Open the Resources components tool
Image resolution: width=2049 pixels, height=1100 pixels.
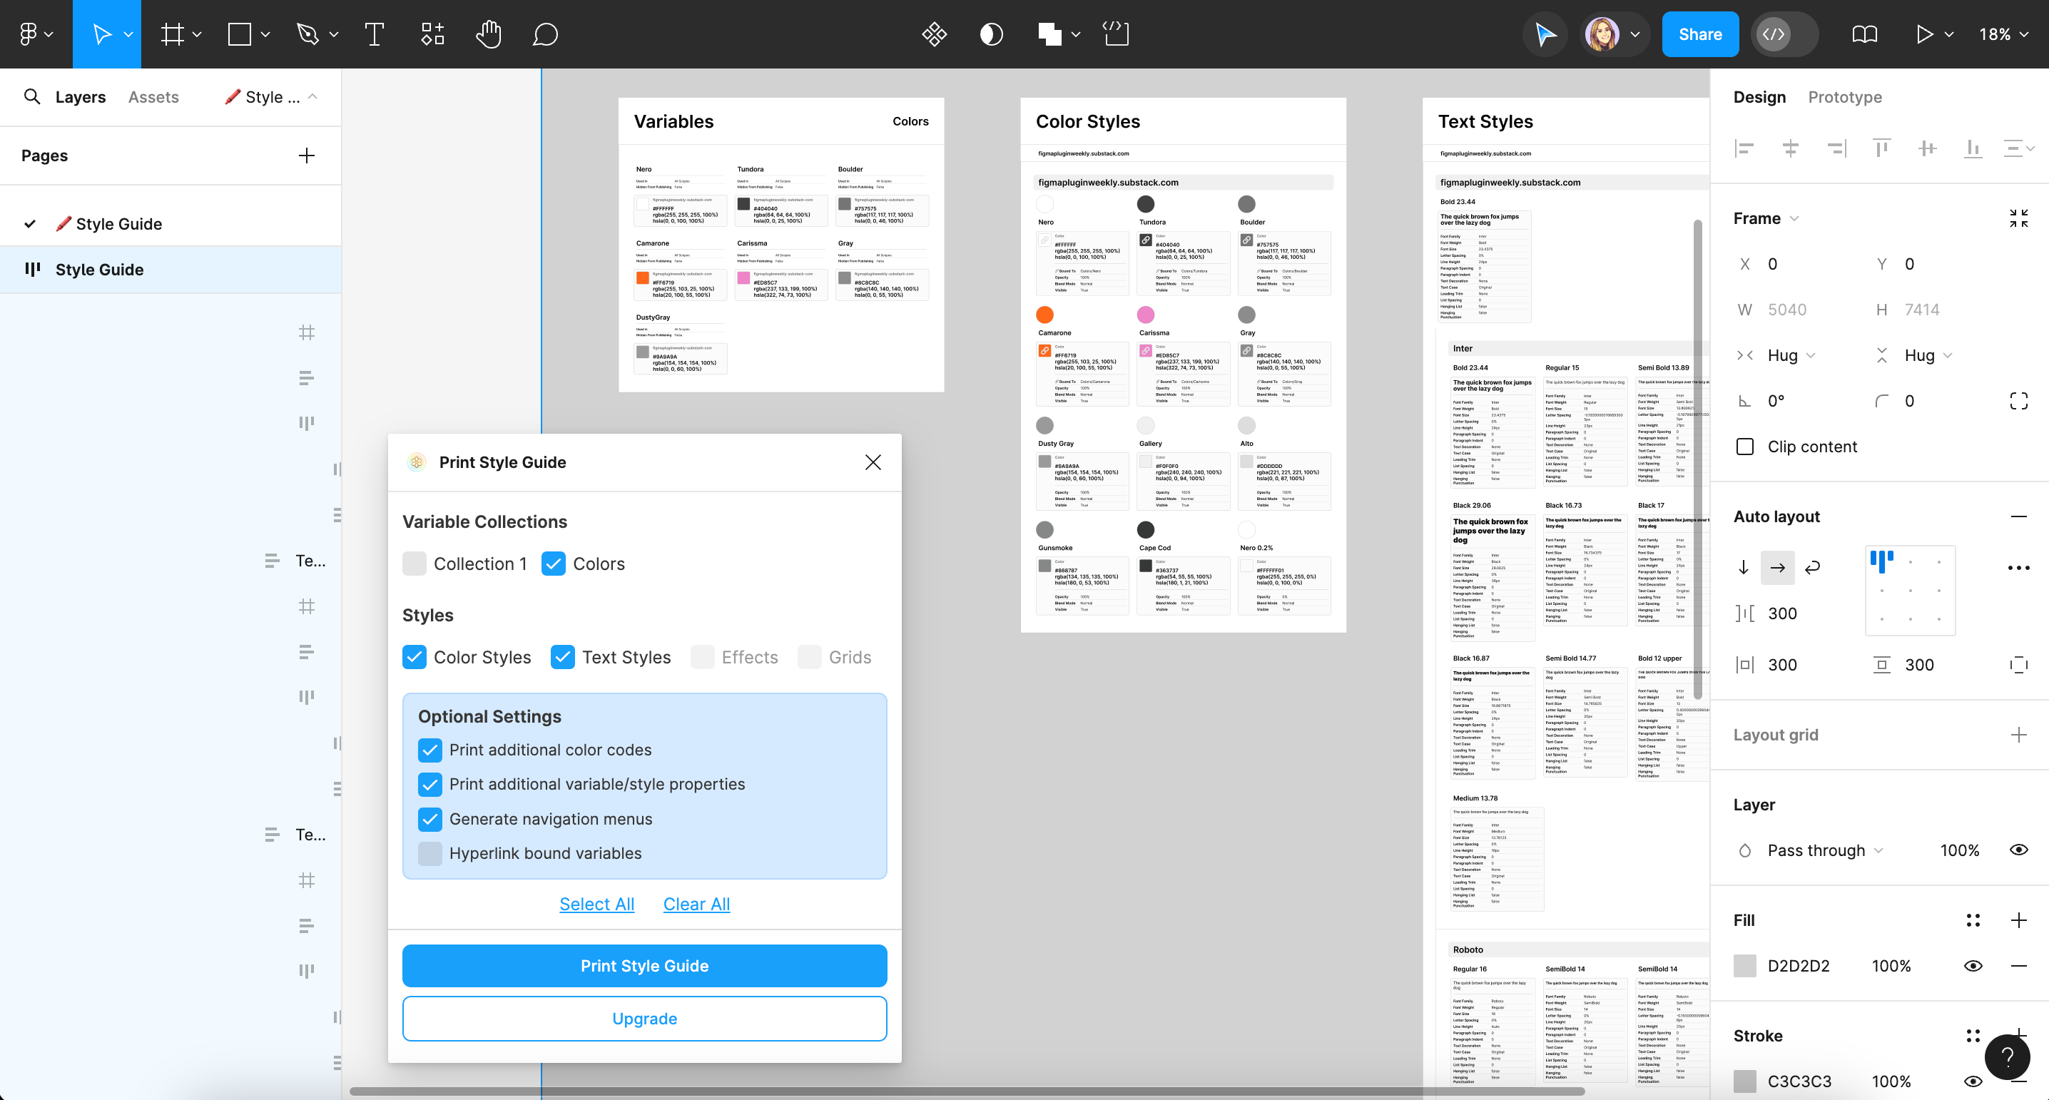(x=432, y=34)
